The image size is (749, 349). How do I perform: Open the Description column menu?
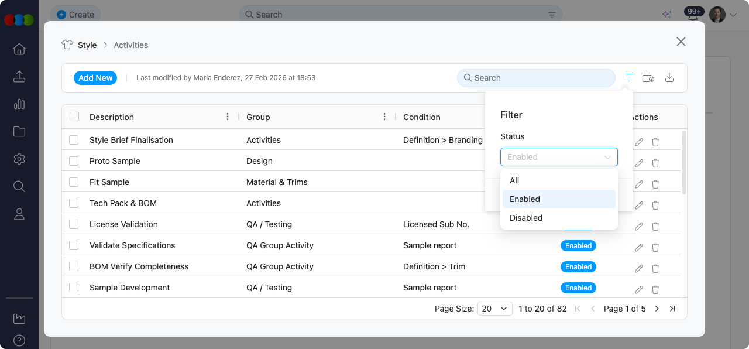pos(228,117)
